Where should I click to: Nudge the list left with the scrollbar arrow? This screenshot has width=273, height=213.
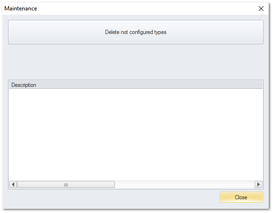(13, 184)
